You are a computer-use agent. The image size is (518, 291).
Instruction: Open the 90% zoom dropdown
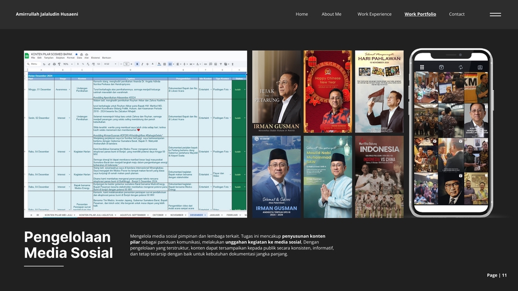tap(68, 64)
